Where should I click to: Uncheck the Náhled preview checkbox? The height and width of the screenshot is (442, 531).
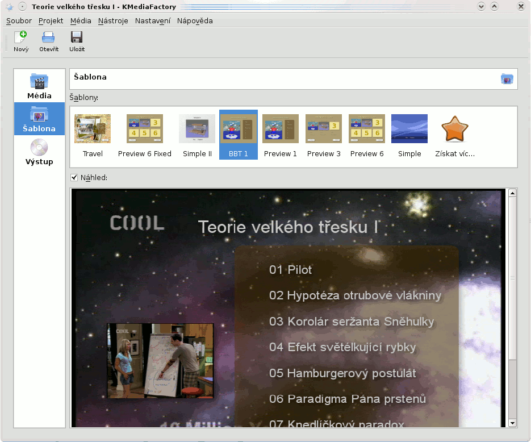(x=74, y=177)
